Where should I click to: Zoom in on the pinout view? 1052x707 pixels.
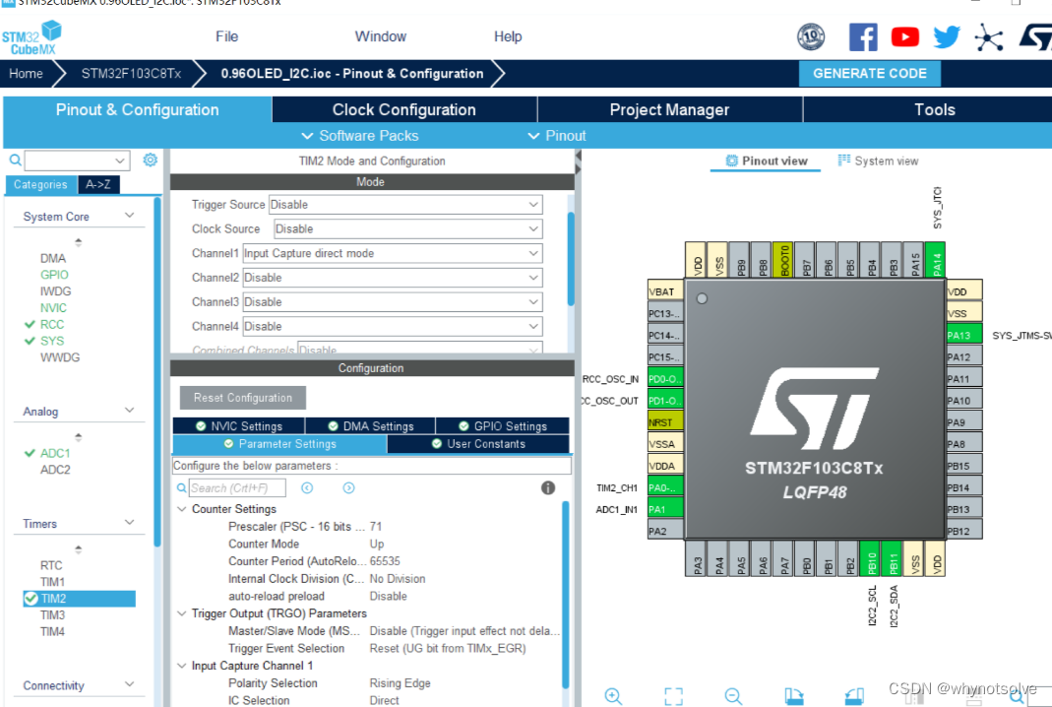(x=613, y=696)
